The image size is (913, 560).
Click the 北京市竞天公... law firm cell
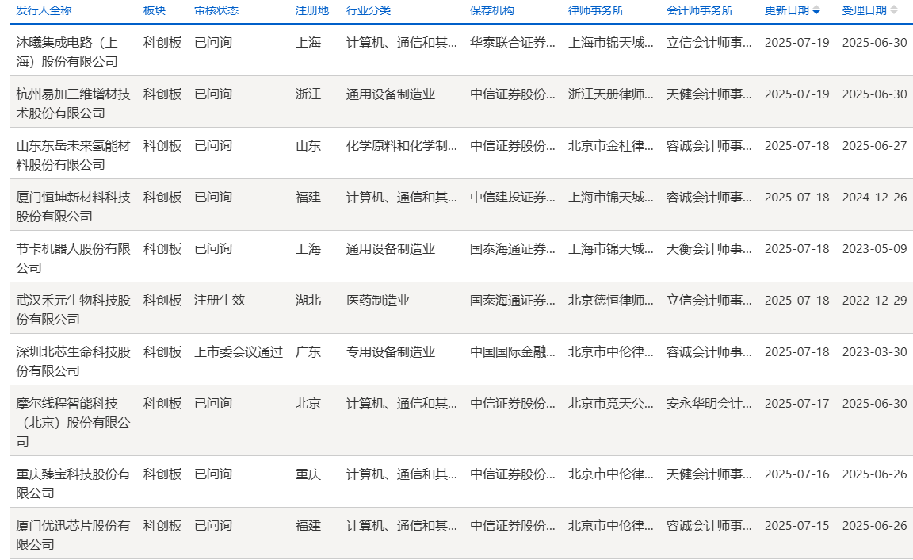click(611, 403)
